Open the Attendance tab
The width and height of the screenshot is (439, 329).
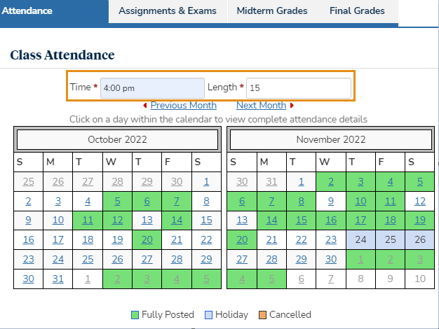tap(28, 11)
